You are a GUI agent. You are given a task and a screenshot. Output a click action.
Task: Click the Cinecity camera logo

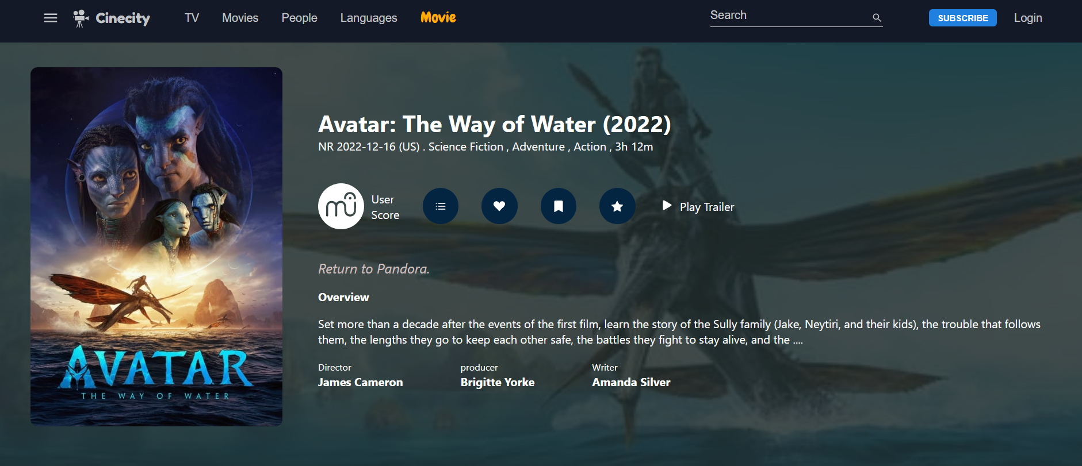(81, 18)
